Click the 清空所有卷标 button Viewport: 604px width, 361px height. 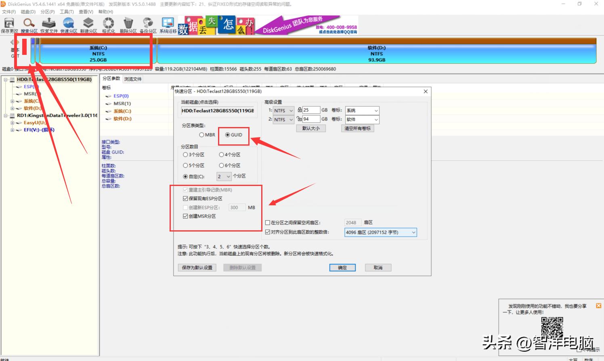(357, 128)
